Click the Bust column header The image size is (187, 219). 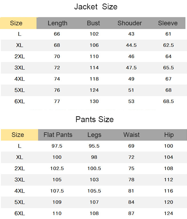point(93,23)
